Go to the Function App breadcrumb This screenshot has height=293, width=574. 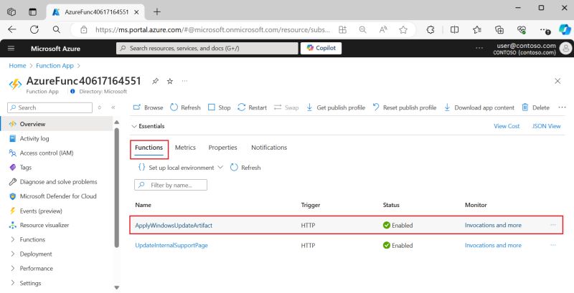55,66
